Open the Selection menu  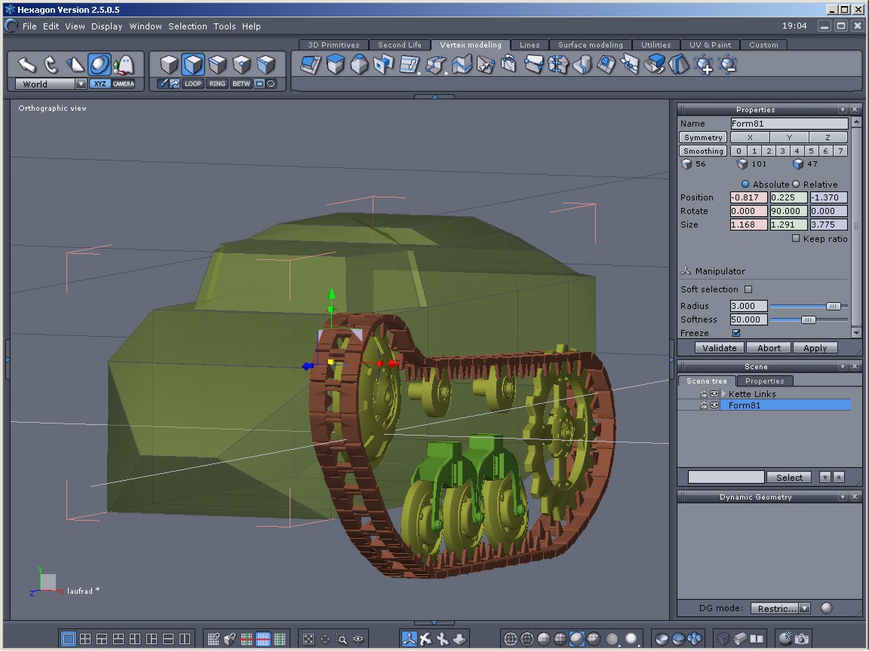click(187, 26)
